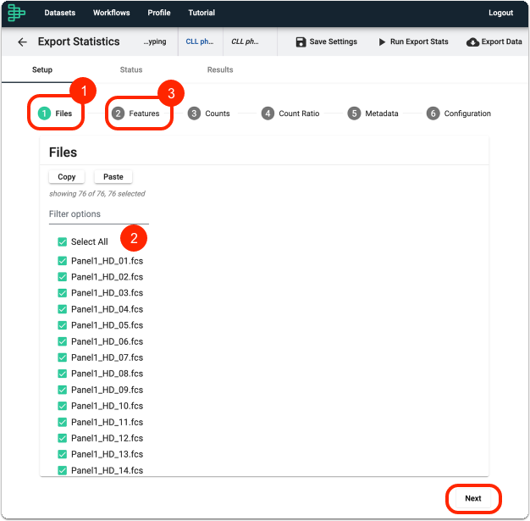Image resolution: width=530 pixels, height=521 pixels.
Task: Uncheck Panel1_HD_03.fcs checkbox
Action: (62, 293)
